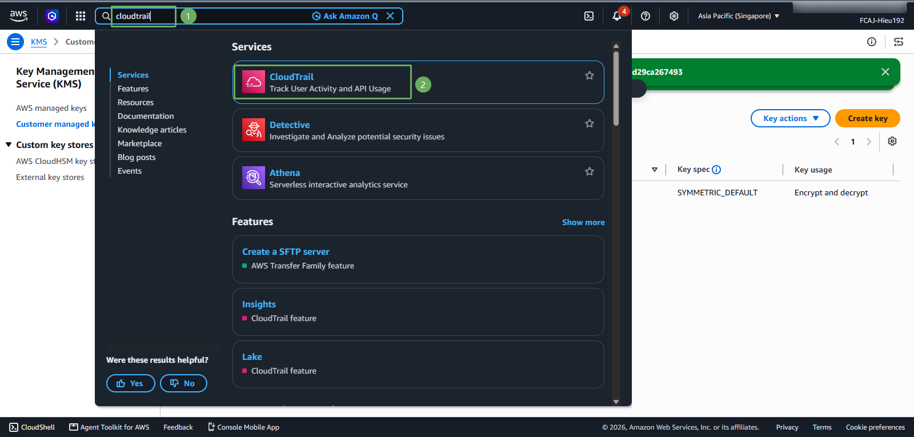Click the Detective service icon
The image size is (914, 437).
(254, 130)
